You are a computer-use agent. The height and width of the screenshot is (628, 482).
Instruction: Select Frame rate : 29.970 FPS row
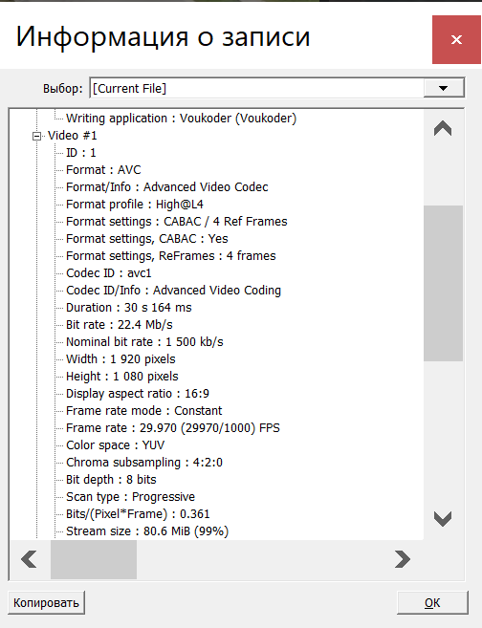pos(173,428)
